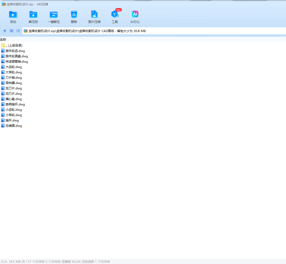
Task: Click the folder icon beside 上级目录
Action: (3, 45)
